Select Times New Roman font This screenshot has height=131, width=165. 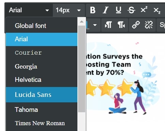[42, 123]
